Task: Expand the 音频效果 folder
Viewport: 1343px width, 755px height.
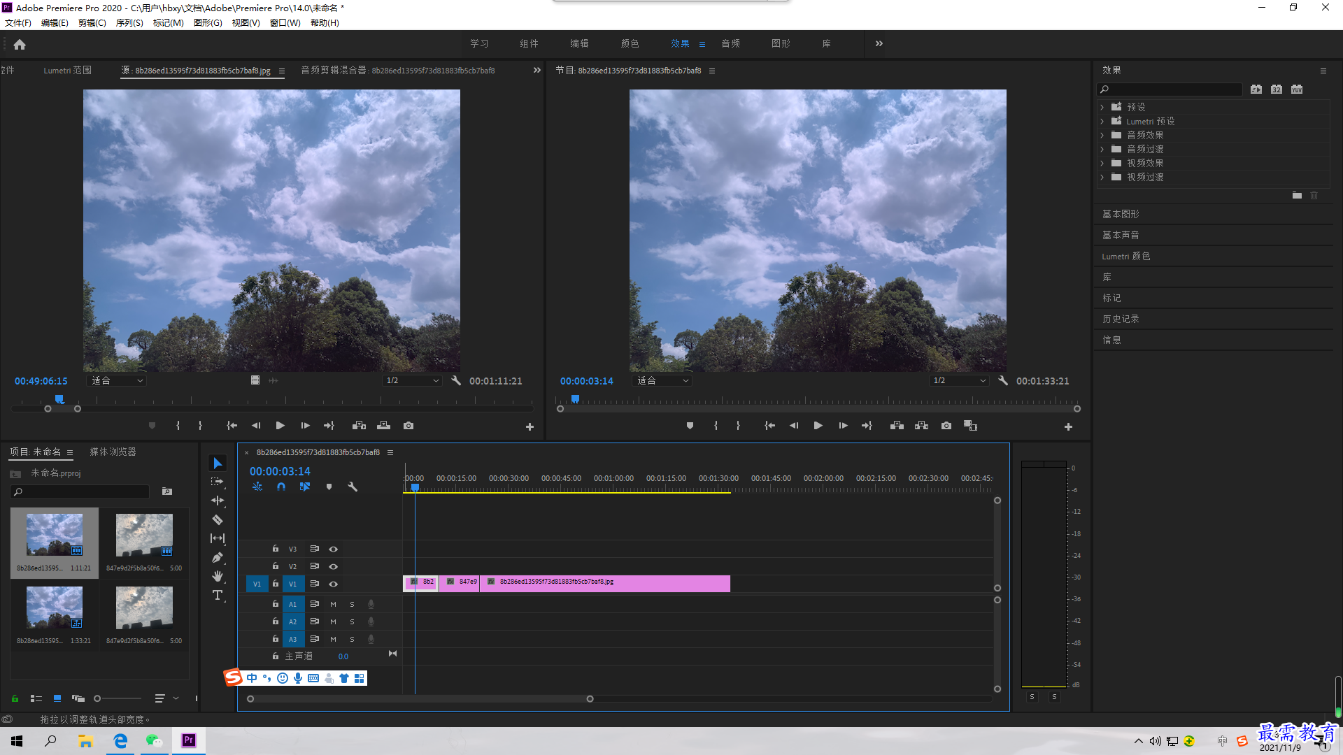Action: point(1102,135)
